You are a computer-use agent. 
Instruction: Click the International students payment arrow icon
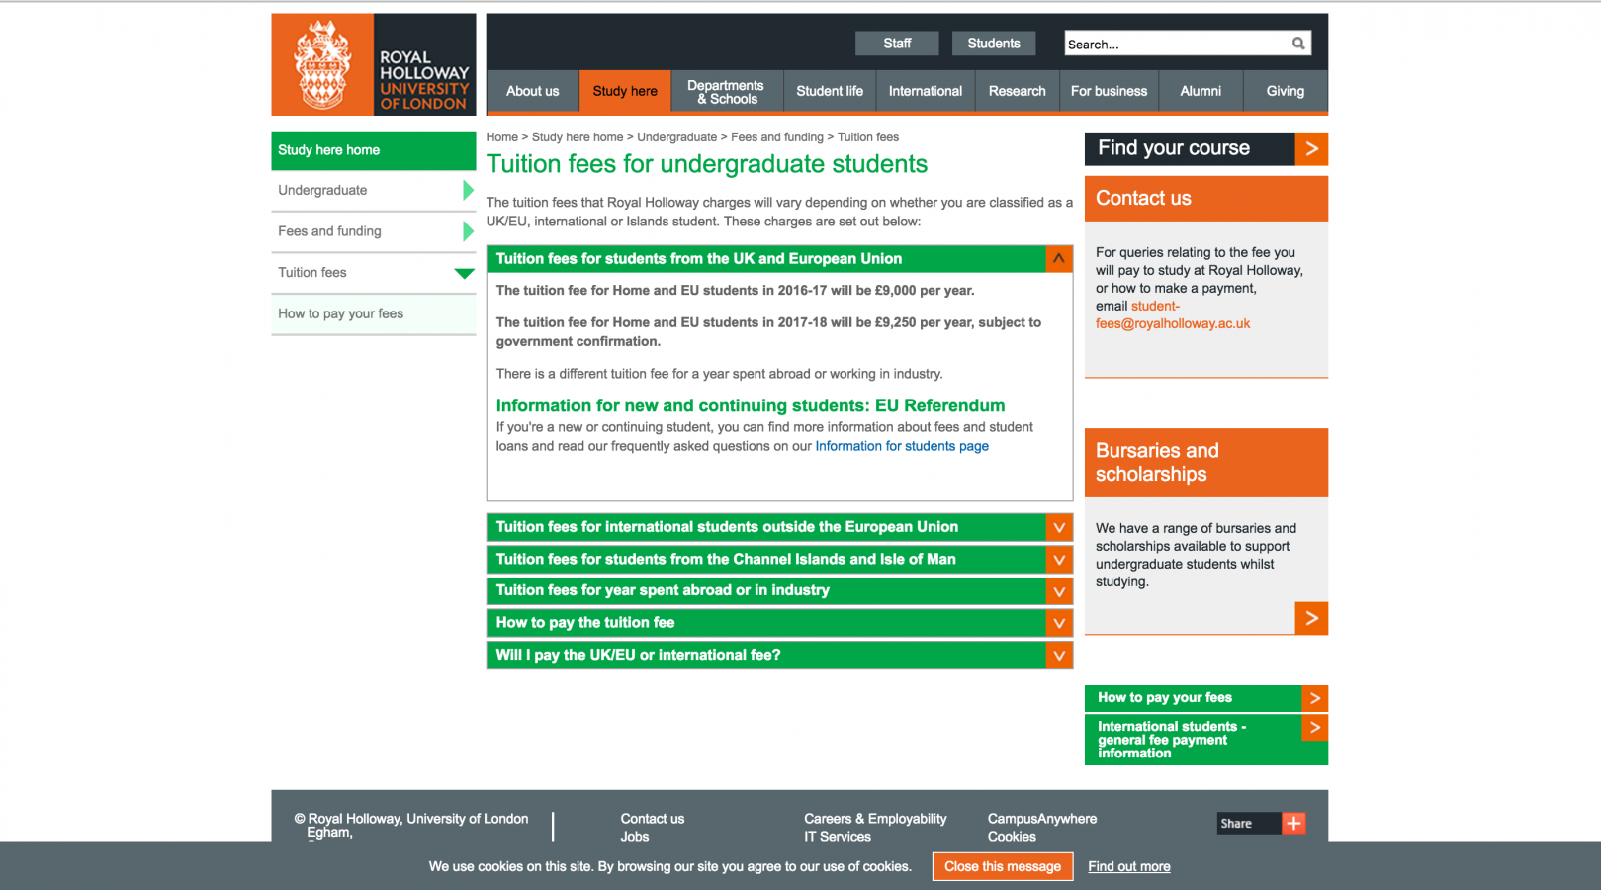pos(1314,728)
